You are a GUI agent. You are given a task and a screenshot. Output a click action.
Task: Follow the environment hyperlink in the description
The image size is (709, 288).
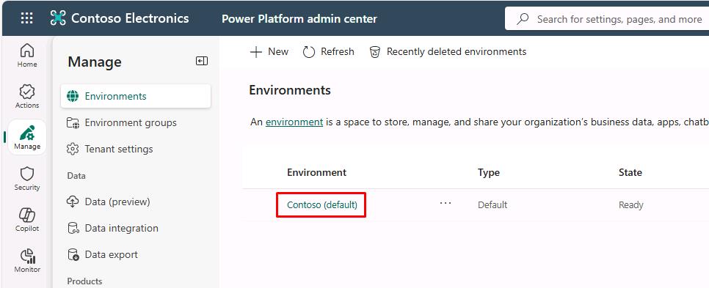294,122
